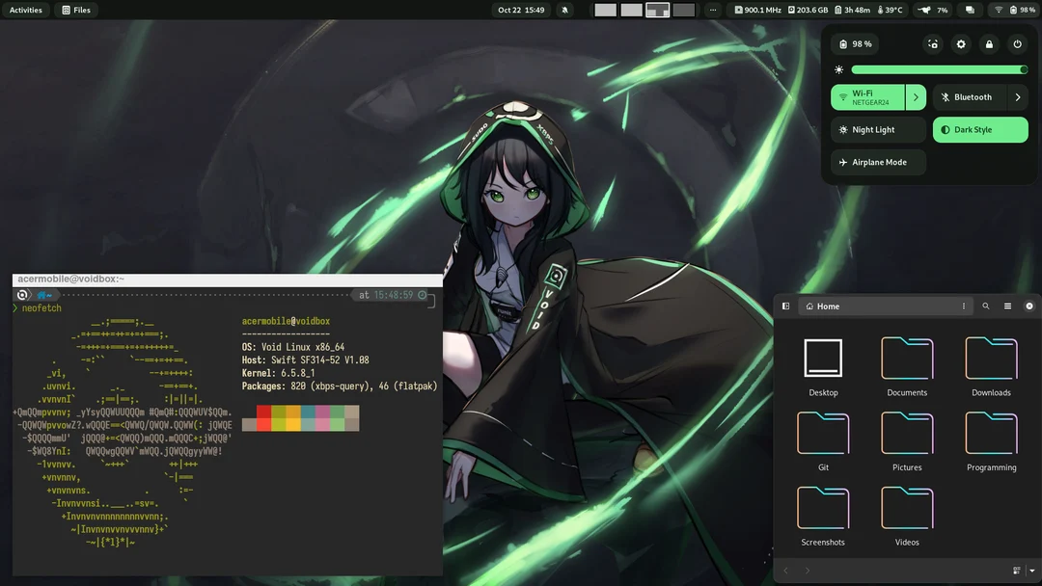Open Settings via the gear icon
Screen dimensions: 1042x586
pyautogui.click(x=960, y=43)
